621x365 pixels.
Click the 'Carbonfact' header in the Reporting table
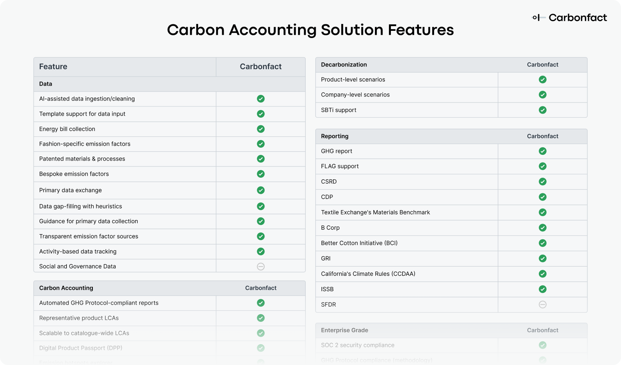(543, 136)
